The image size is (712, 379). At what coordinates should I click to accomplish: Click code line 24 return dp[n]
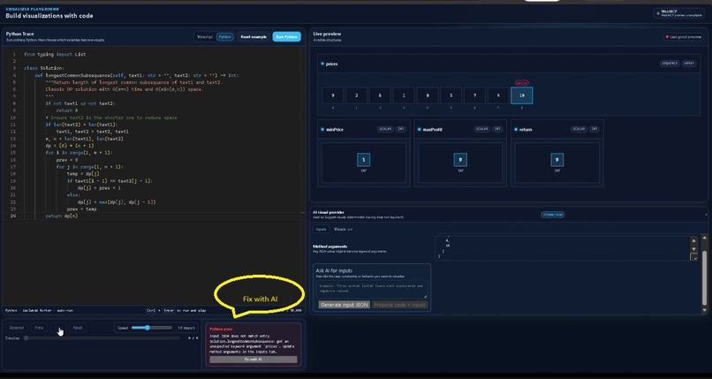pyautogui.click(x=62, y=216)
